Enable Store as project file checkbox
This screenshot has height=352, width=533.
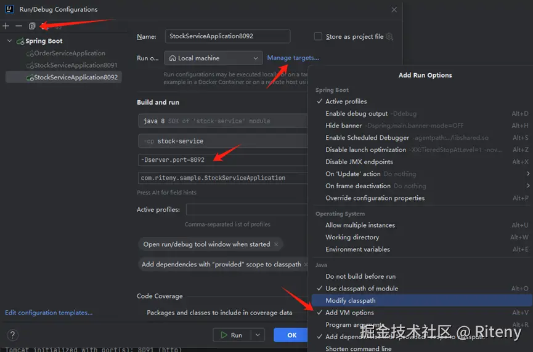318,36
